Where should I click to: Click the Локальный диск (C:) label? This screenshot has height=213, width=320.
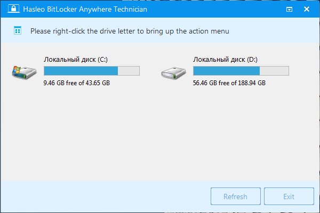71,59
